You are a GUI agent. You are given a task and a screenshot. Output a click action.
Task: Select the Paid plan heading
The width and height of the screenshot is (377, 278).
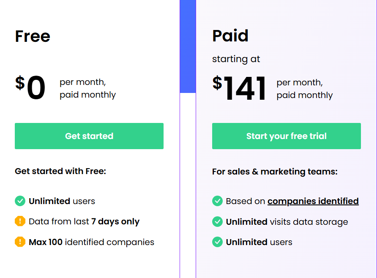point(230,36)
